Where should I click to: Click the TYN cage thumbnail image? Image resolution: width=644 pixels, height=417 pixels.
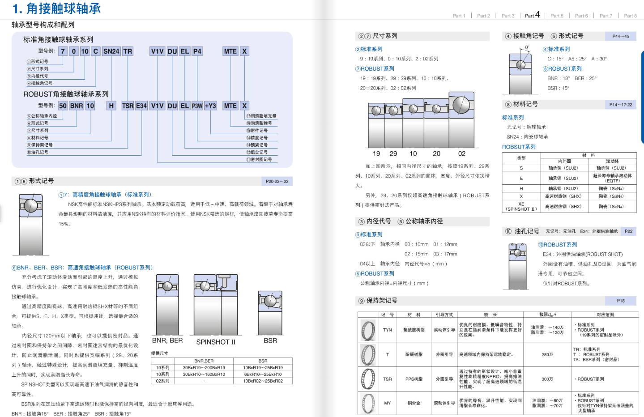[368, 330]
